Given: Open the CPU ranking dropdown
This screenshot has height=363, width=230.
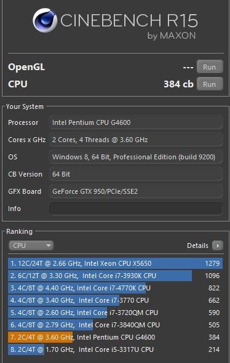Looking at the screenshot, I should (31, 245).
